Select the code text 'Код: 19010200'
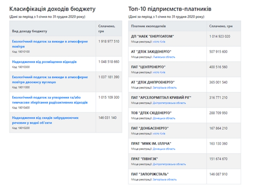254x189 pixels. pyautogui.click(x=21, y=128)
